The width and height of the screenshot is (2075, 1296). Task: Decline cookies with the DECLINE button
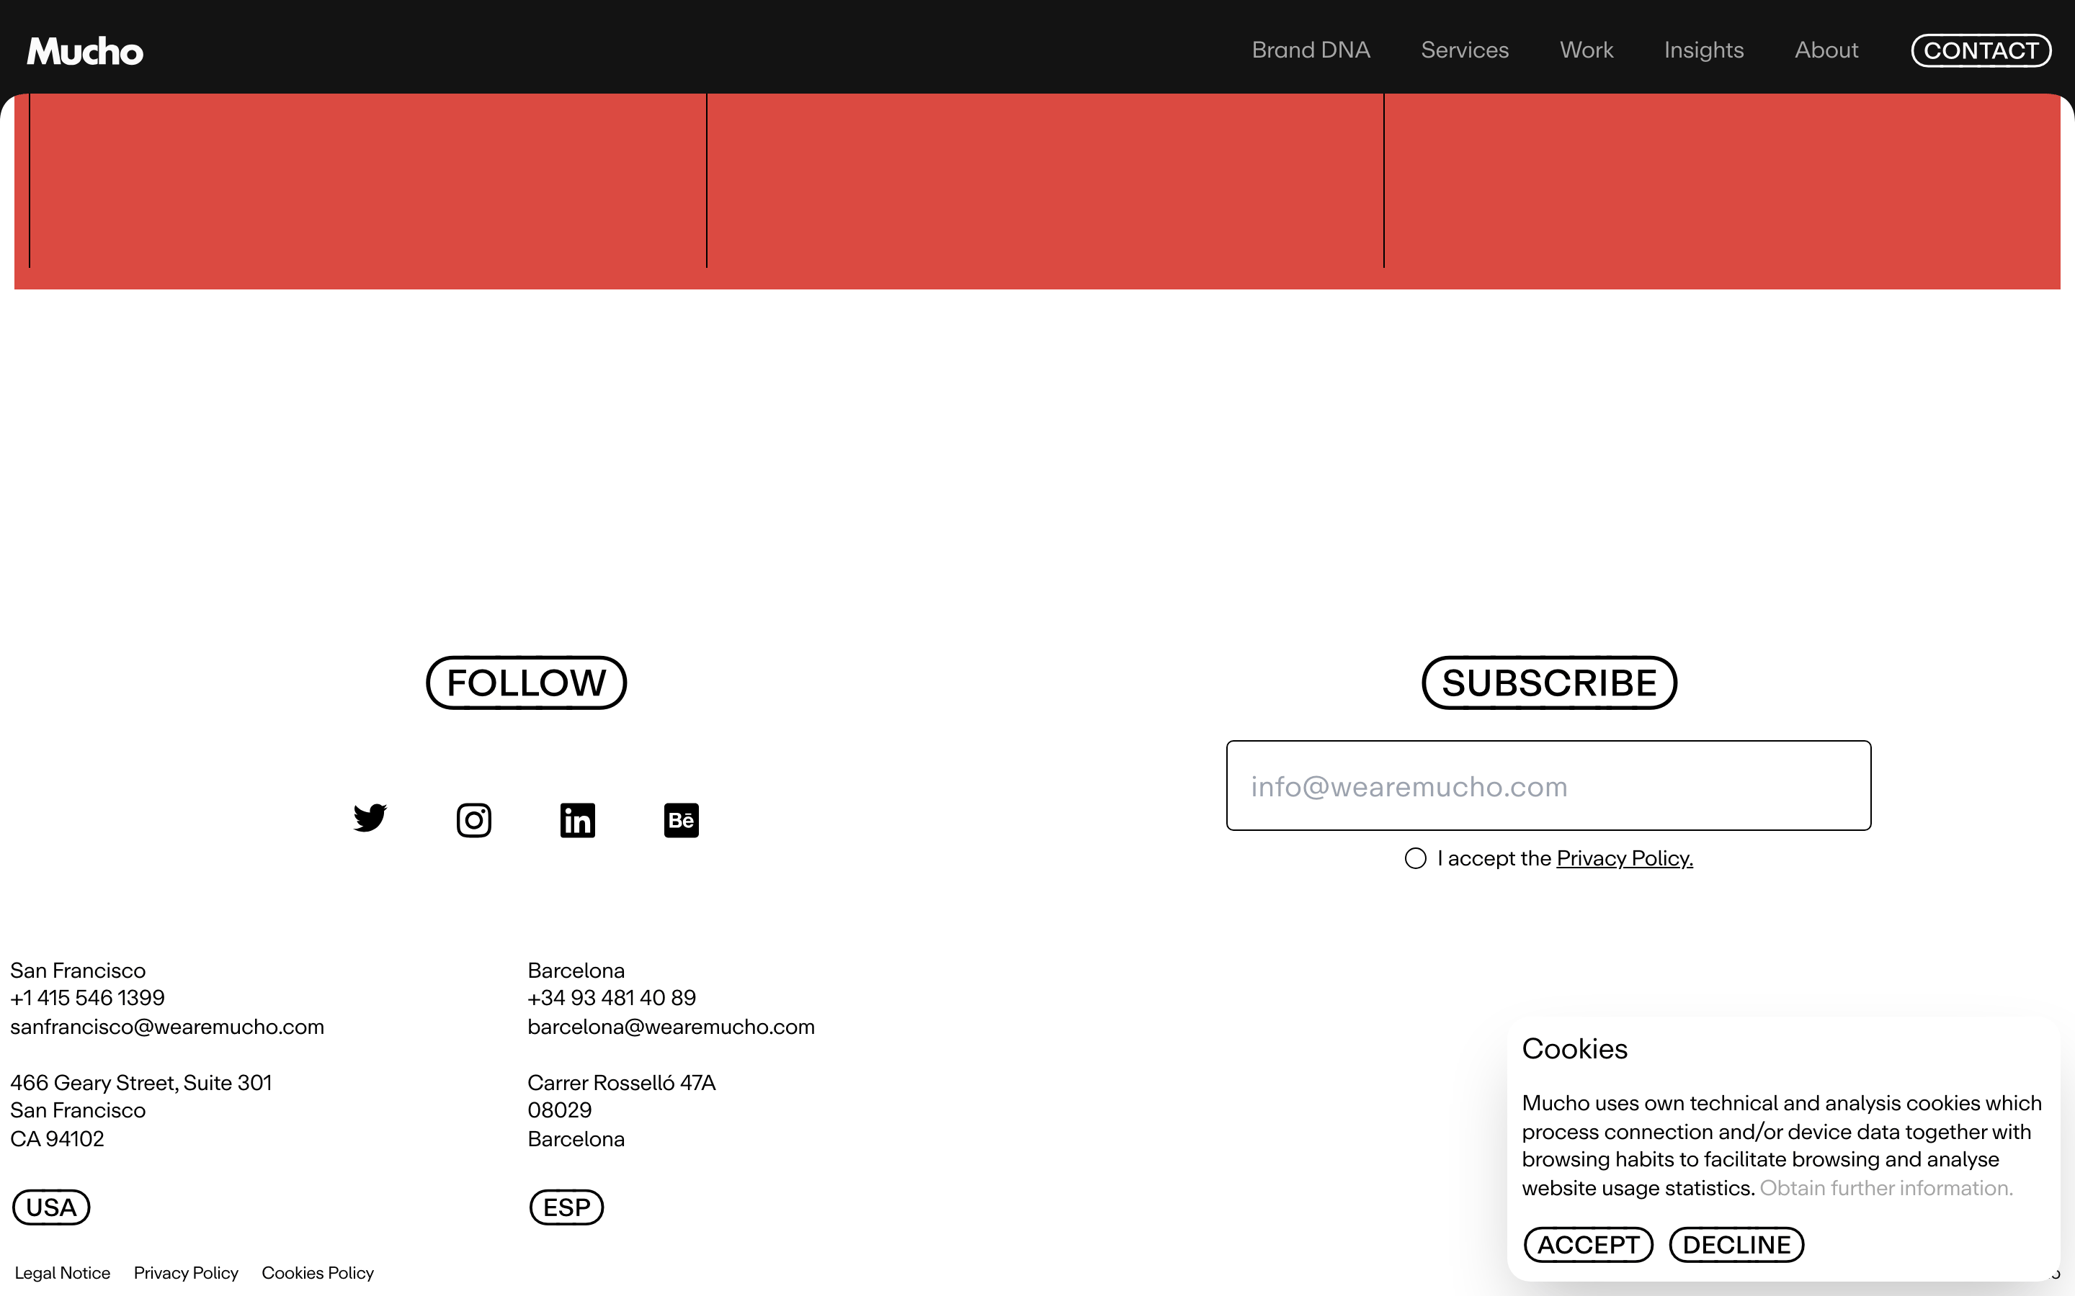click(1736, 1245)
